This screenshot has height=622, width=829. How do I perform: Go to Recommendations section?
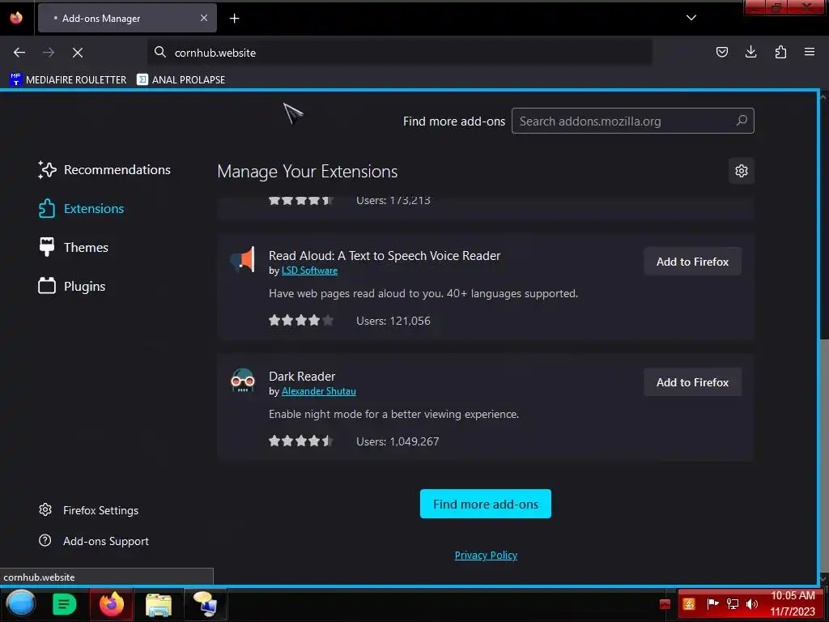[104, 170]
